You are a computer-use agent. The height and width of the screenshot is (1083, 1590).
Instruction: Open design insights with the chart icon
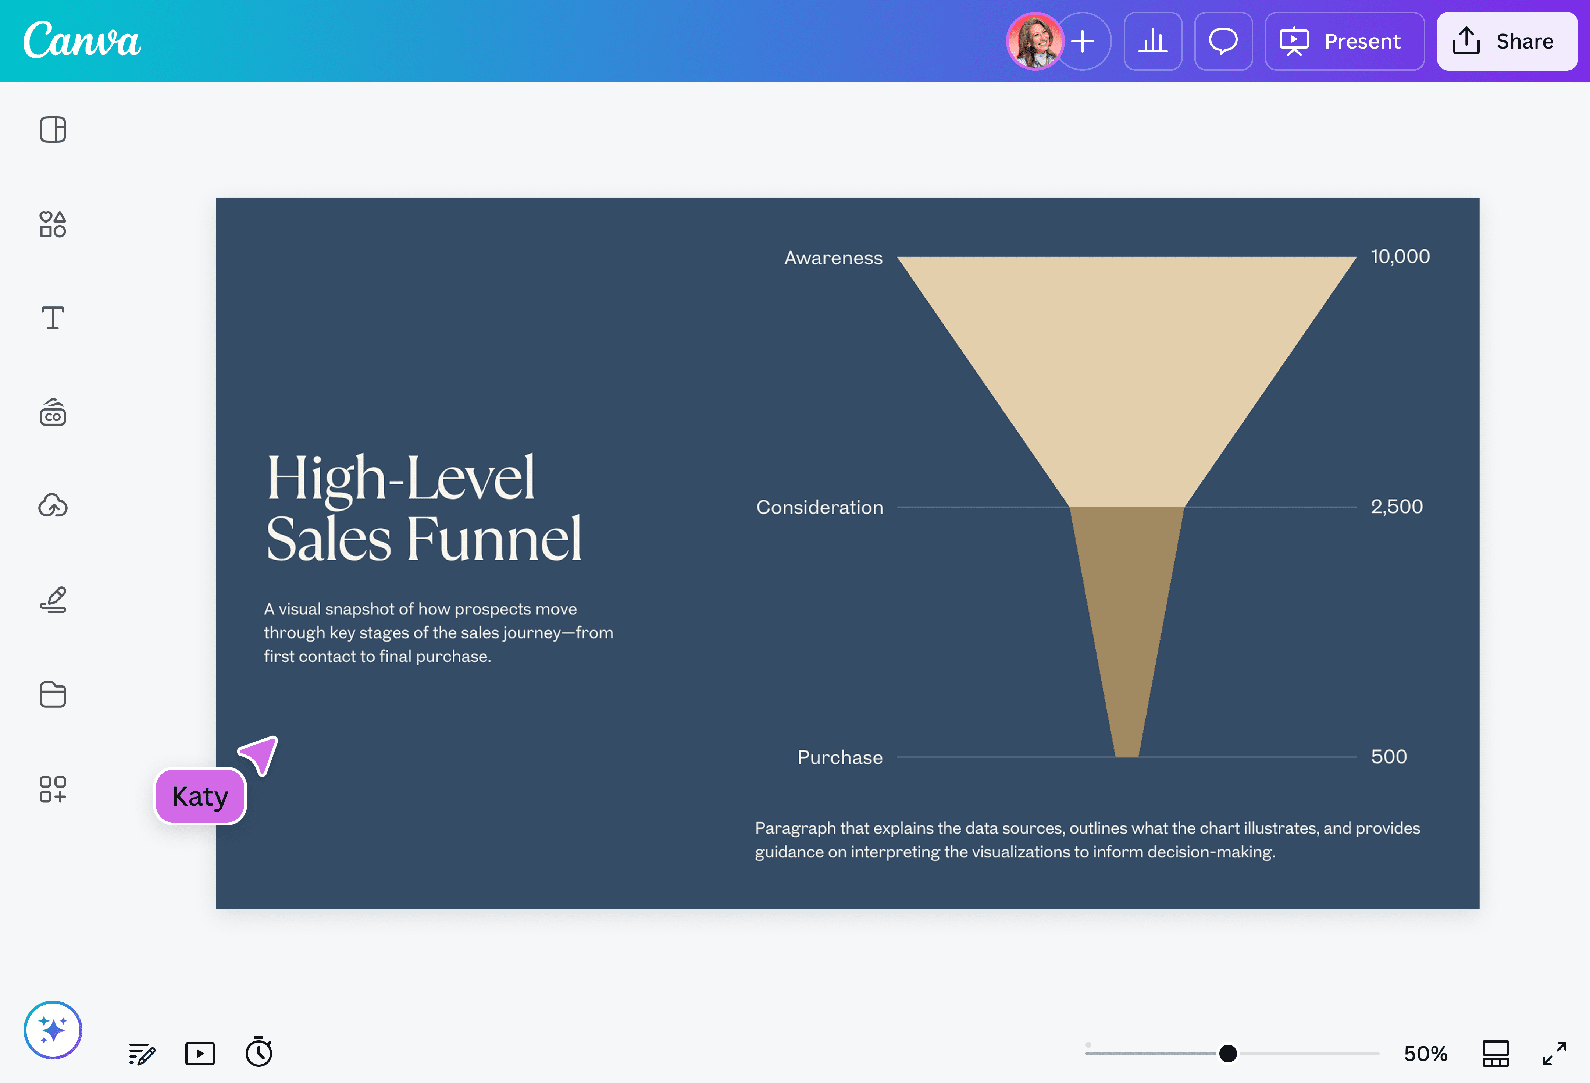1153,41
